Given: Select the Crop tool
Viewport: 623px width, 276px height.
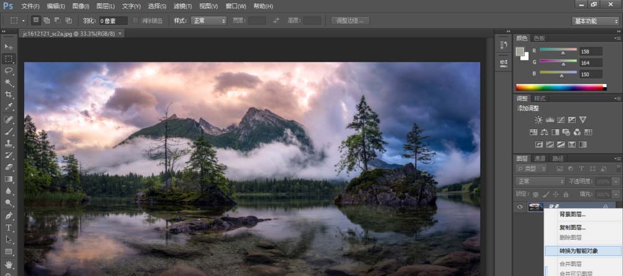Looking at the screenshot, I should (9, 95).
